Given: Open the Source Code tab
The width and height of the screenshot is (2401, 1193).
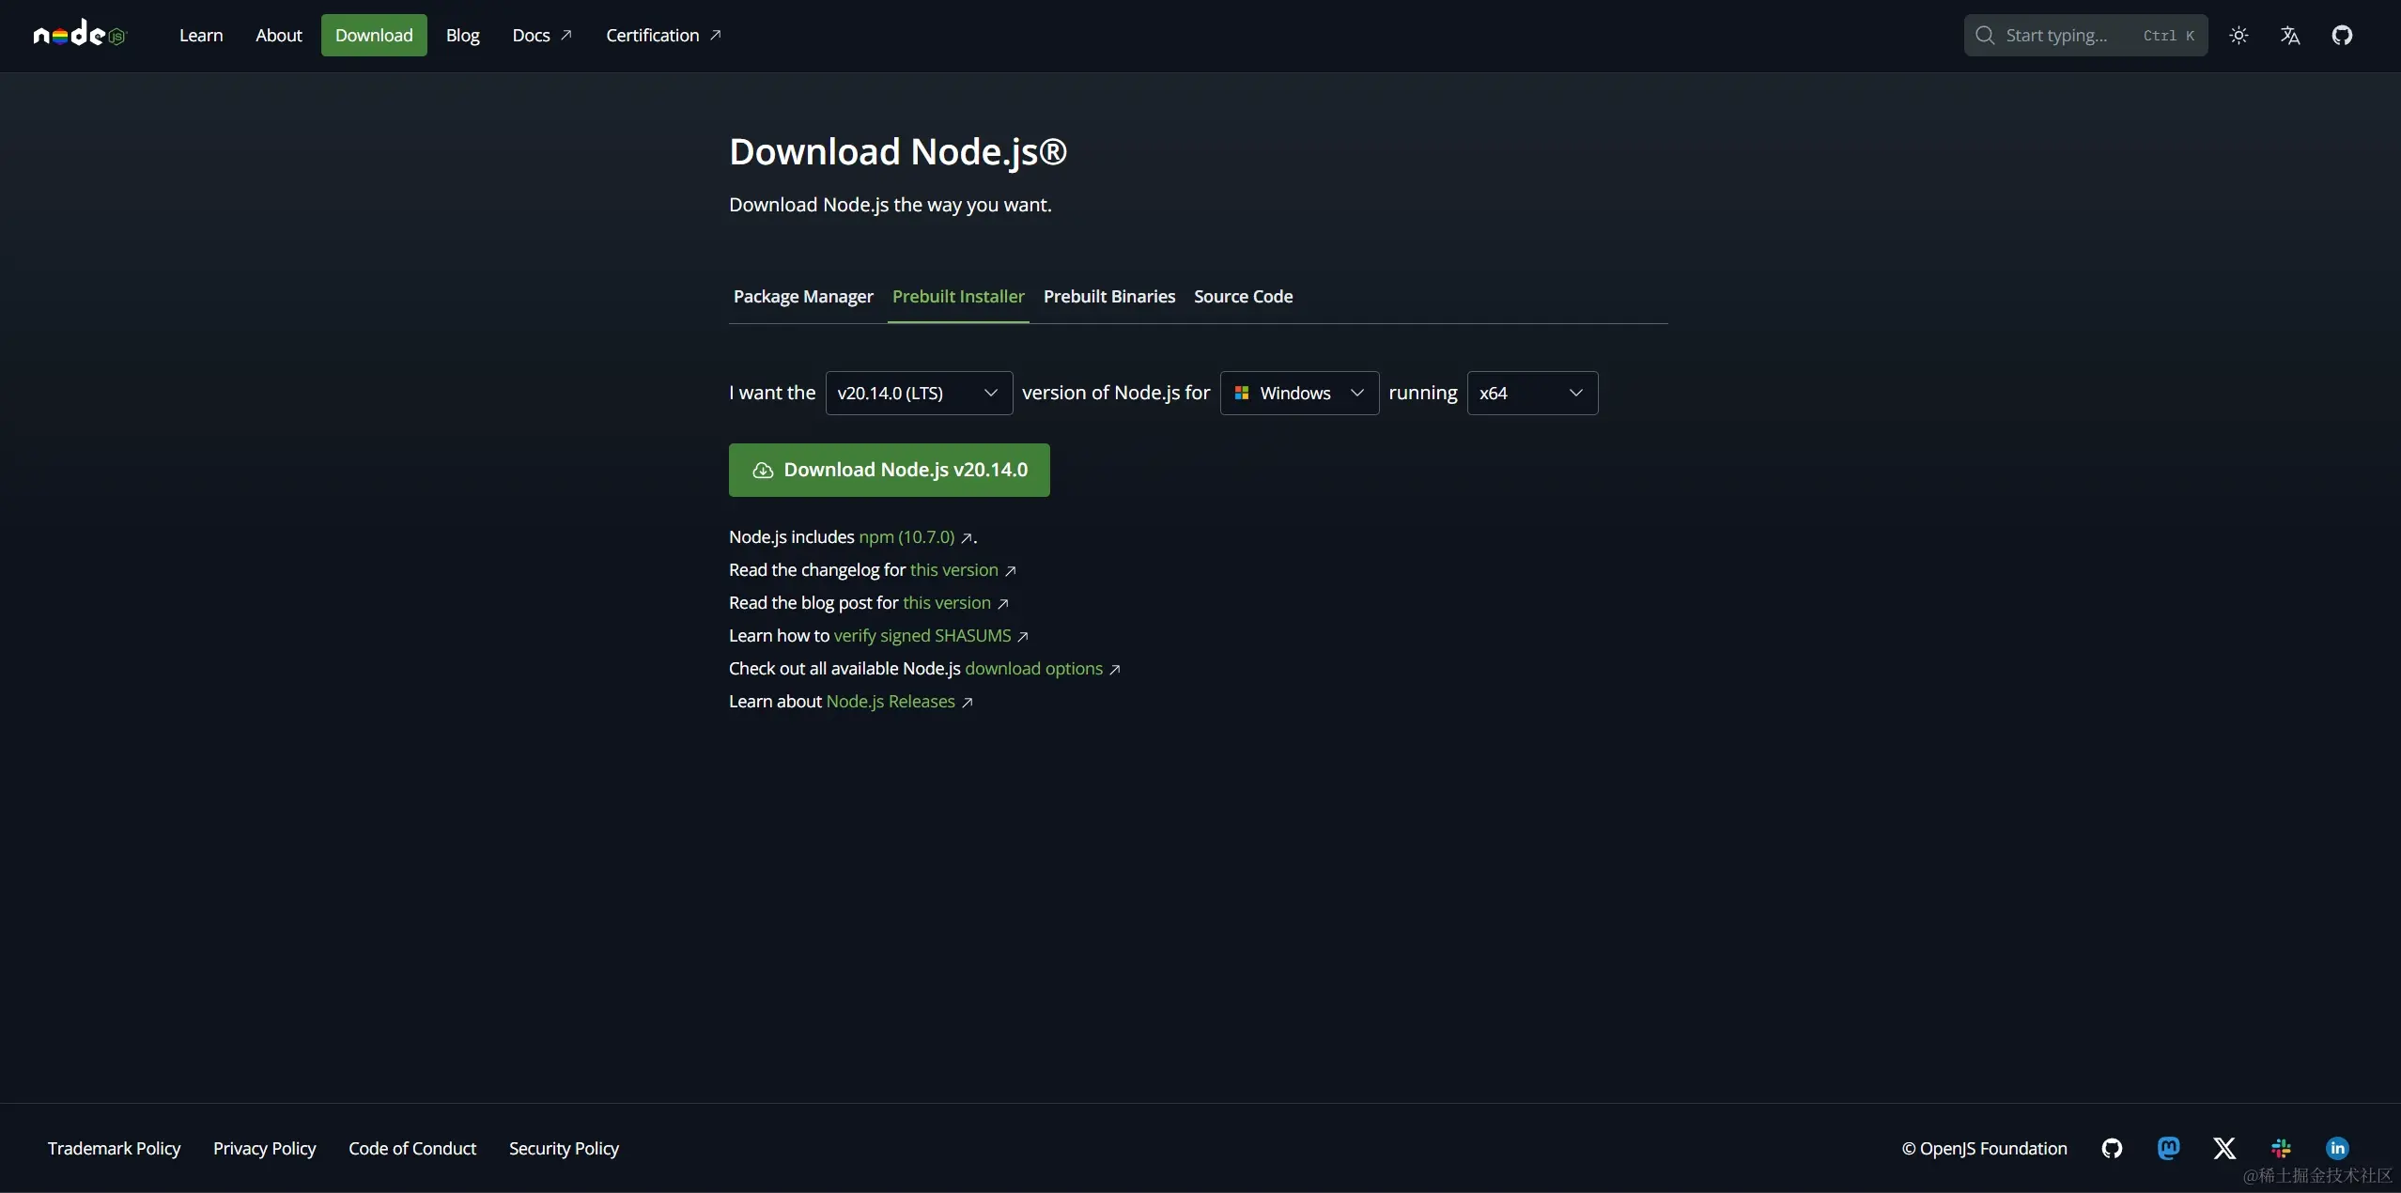Looking at the screenshot, I should (x=1243, y=297).
